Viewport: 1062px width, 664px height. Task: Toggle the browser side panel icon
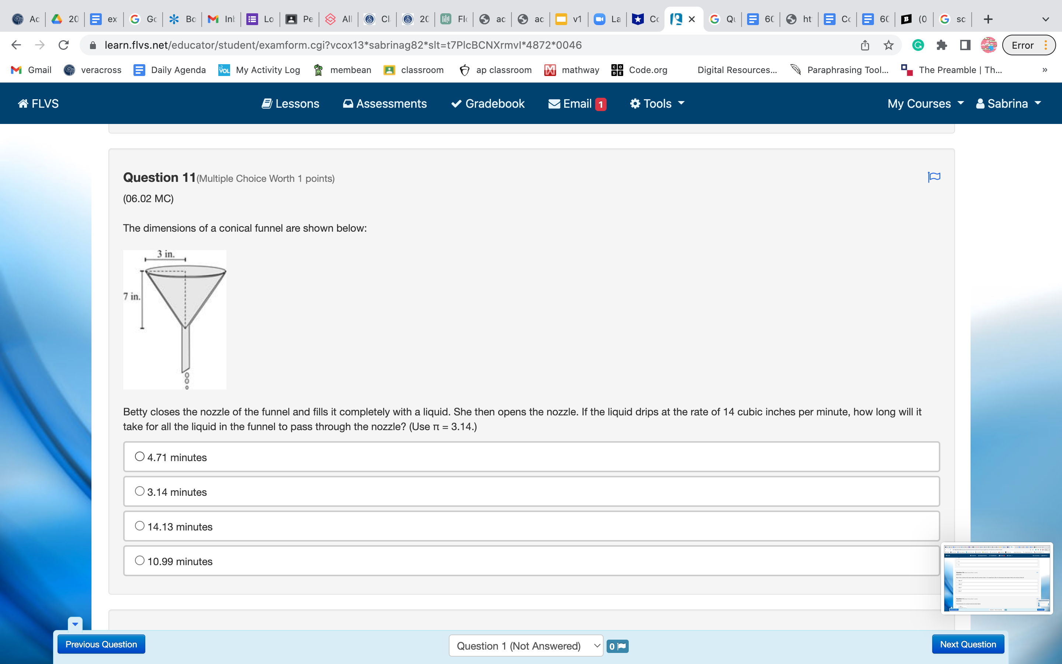[x=965, y=45]
